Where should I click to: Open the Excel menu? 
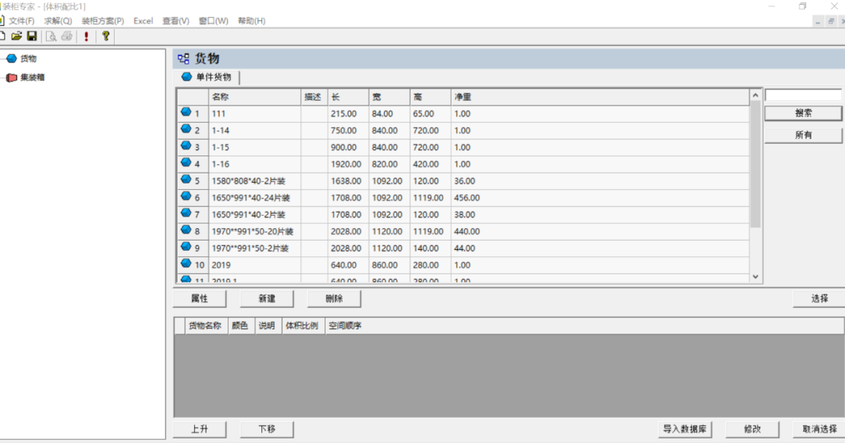(x=143, y=21)
